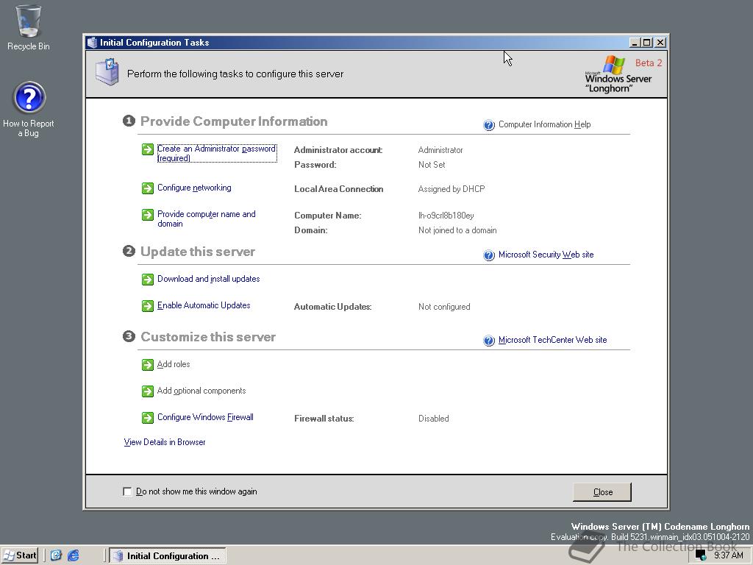The image size is (753, 565).
Task: Open Microsoft Security Web site link
Action: (x=546, y=255)
